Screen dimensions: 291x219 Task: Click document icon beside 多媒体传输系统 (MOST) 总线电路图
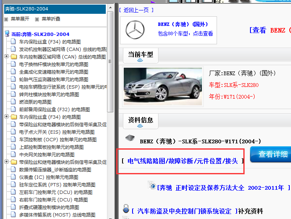coord(13,214)
